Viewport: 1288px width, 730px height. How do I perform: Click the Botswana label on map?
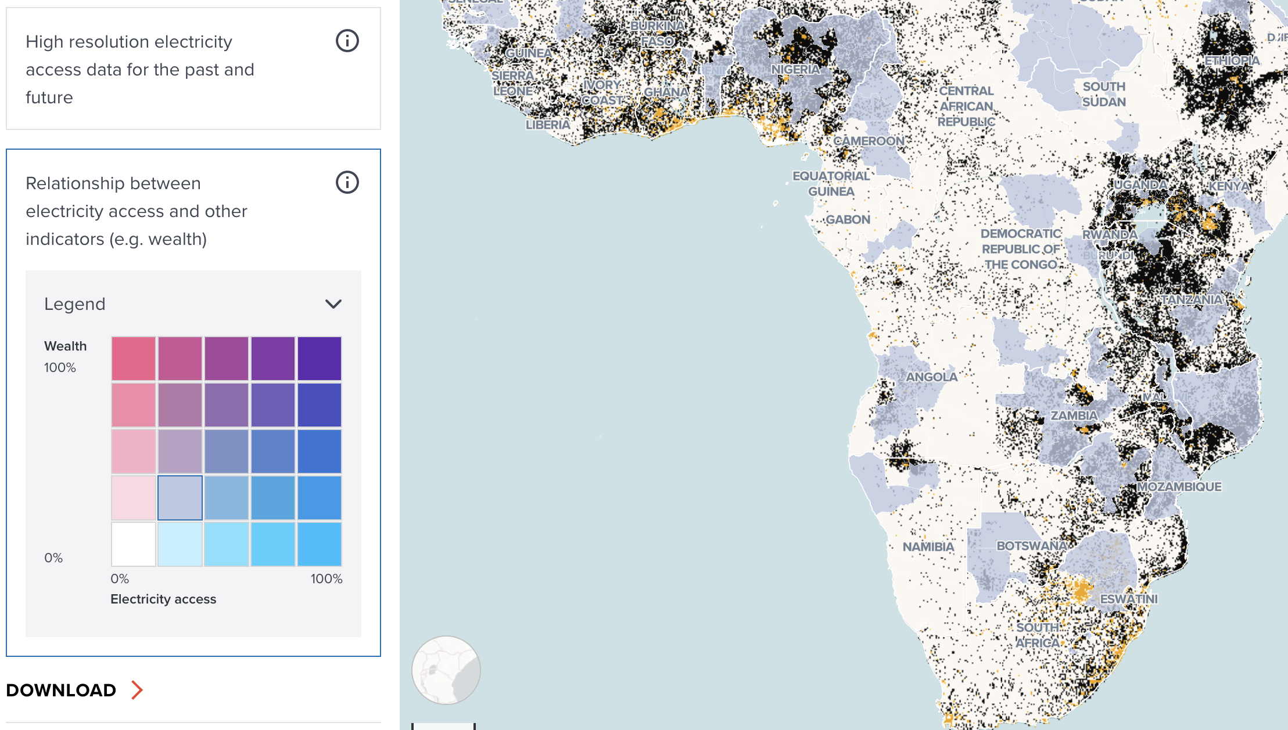(1031, 546)
